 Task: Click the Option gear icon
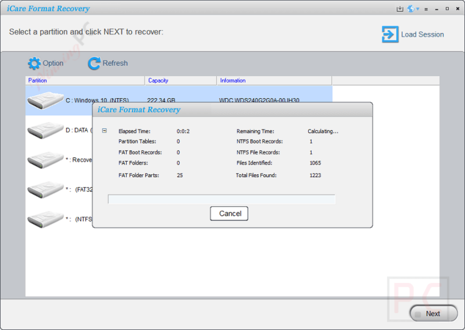coord(34,63)
